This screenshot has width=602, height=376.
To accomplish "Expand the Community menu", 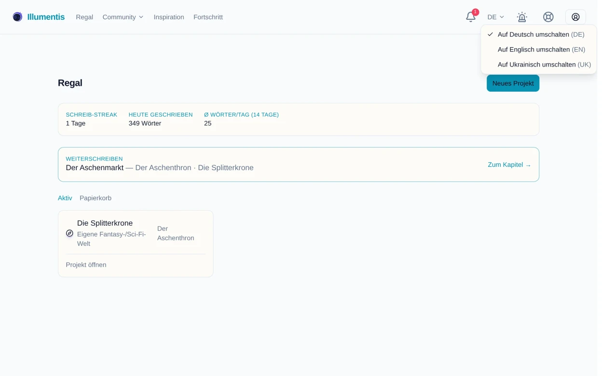I will click(123, 17).
